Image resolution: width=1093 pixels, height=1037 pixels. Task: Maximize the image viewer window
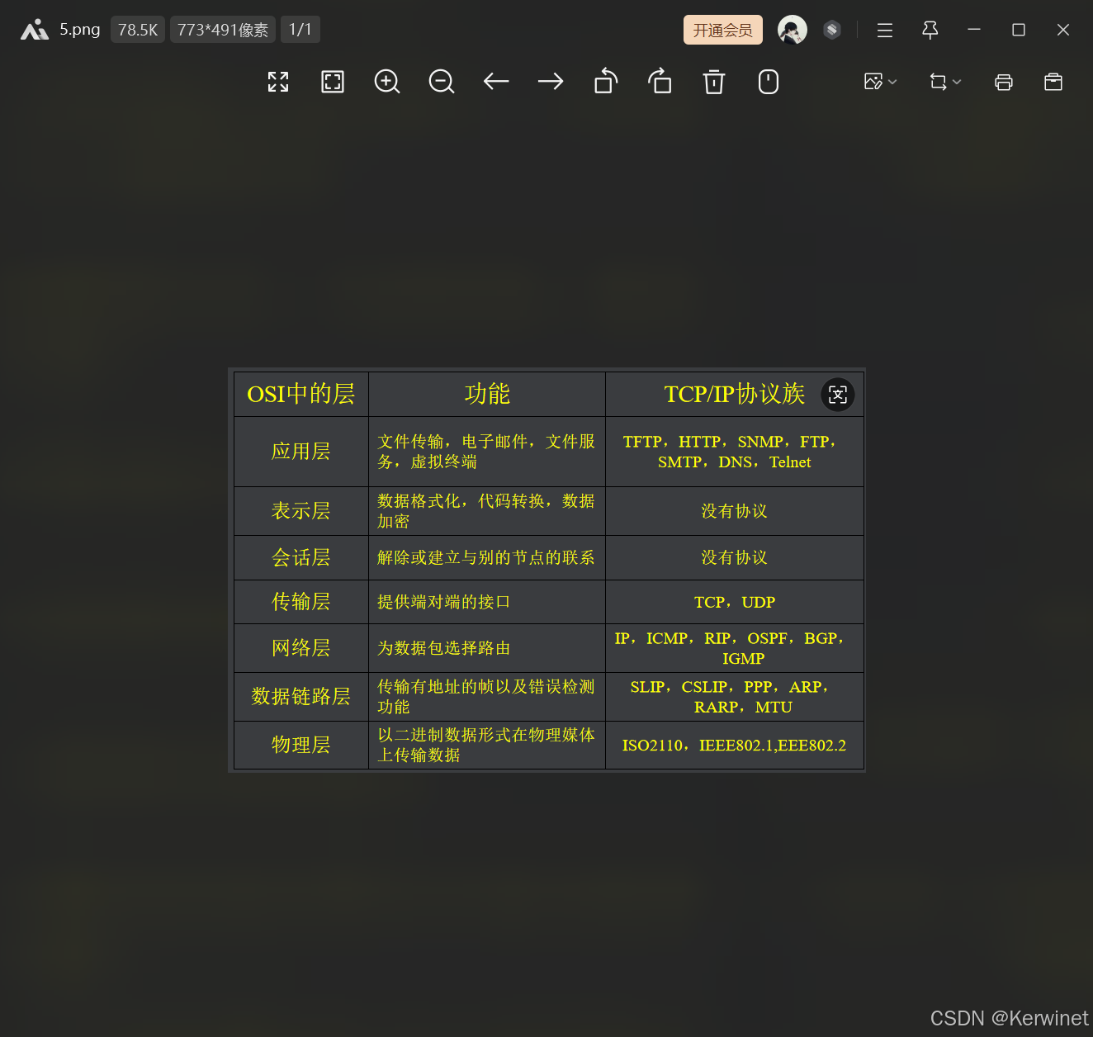click(x=1019, y=30)
